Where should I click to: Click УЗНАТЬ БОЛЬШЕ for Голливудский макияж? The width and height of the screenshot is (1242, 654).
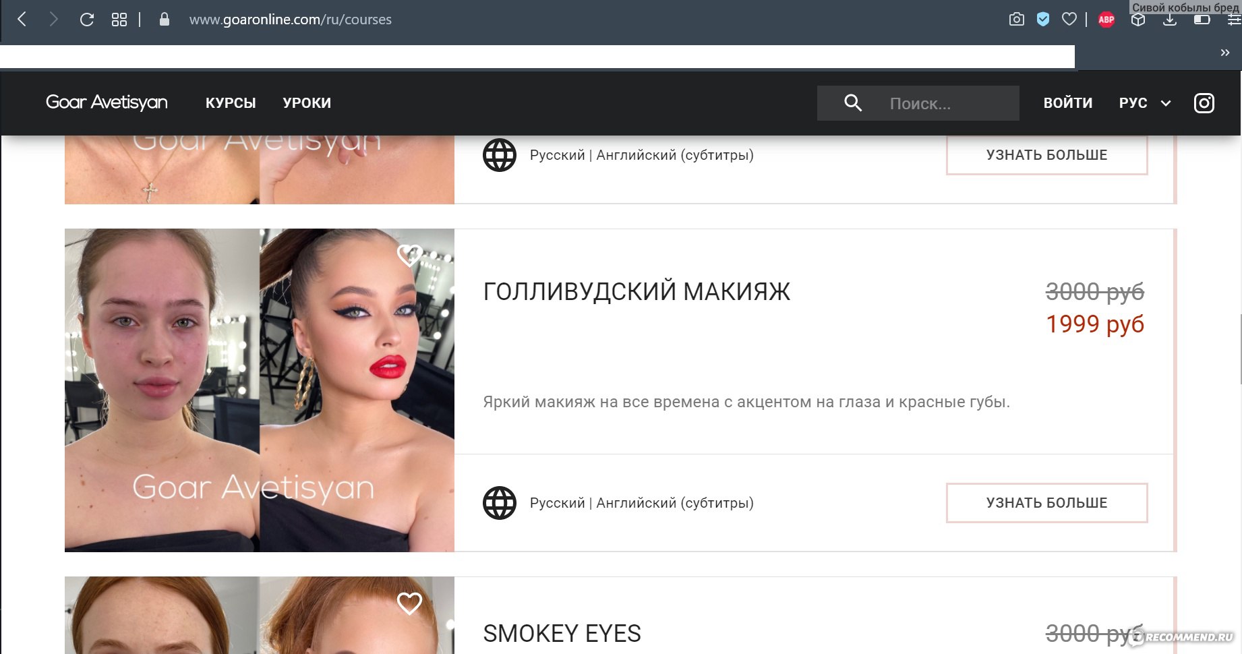coord(1046,502)
